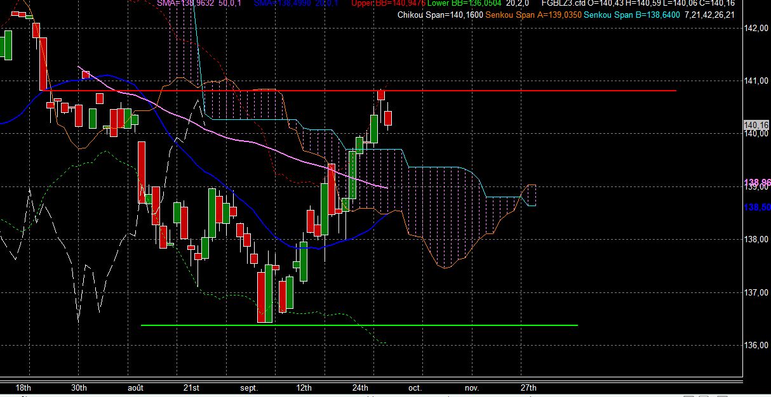Click the oct. month label on time axis

coord(415,387)
